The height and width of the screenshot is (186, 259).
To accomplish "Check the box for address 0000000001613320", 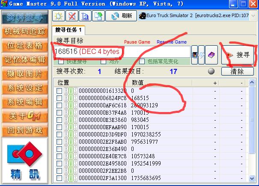I will pos(60,91).
